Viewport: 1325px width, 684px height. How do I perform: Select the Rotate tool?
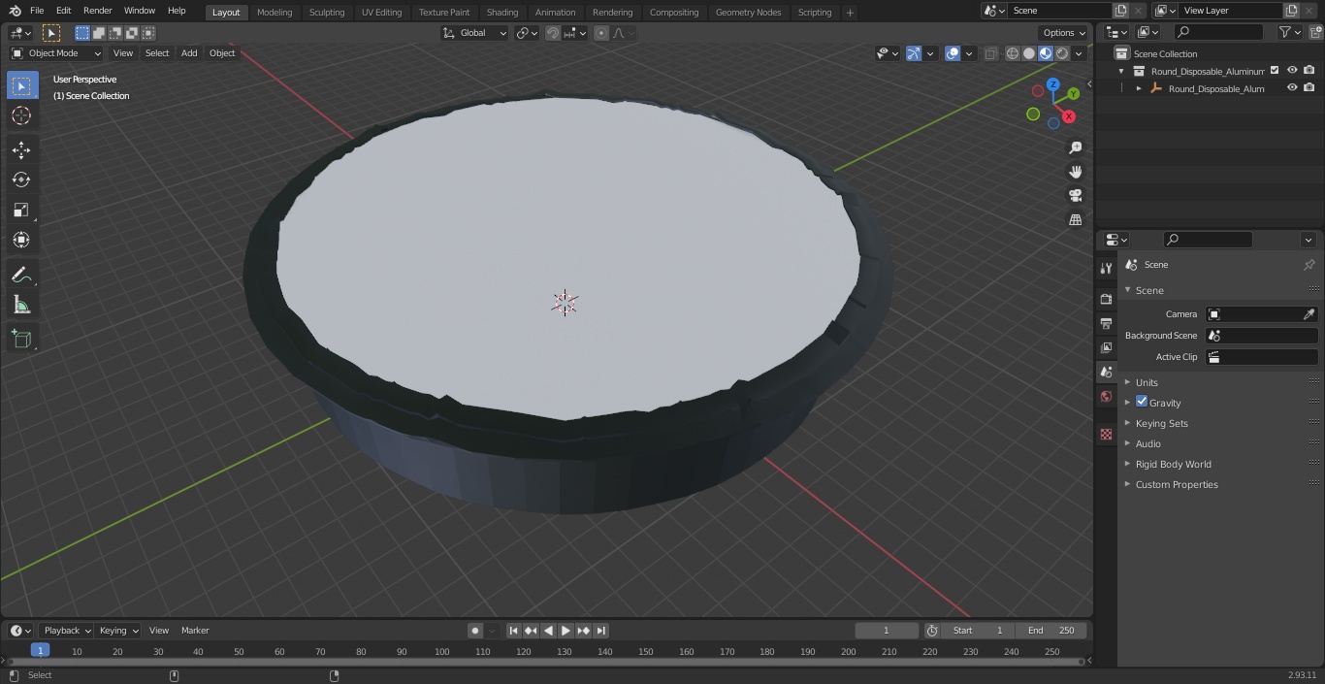[21, 179]
